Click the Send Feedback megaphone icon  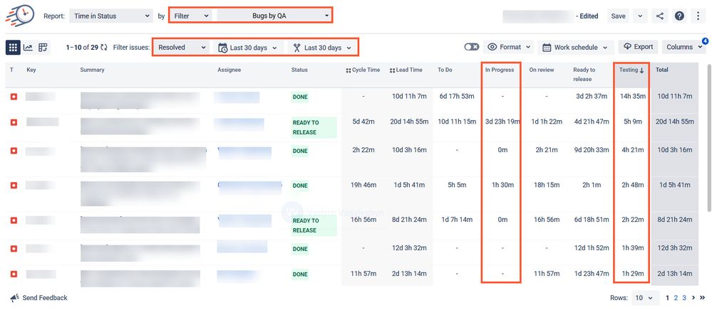point(14,298)
